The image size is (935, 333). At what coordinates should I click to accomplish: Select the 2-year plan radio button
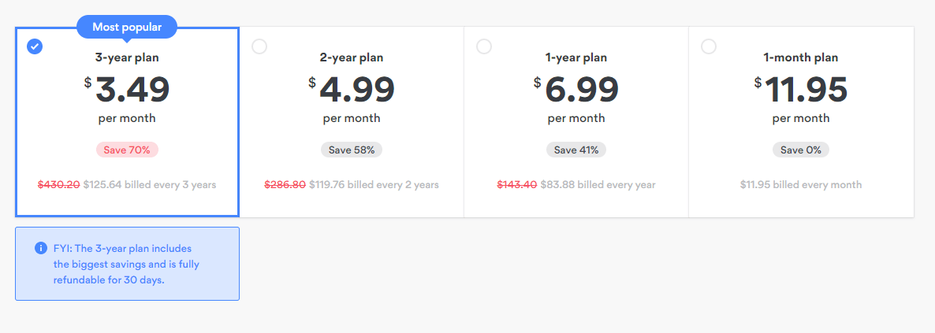[259, 46]
